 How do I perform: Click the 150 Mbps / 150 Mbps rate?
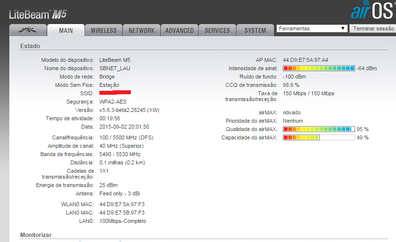308,94
